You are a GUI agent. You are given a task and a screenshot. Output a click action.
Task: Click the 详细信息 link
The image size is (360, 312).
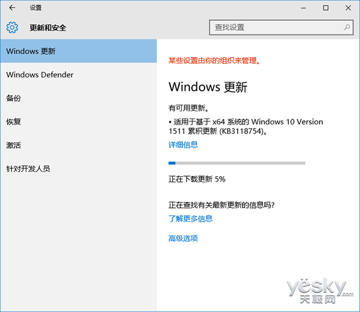(x=183, y=145)
